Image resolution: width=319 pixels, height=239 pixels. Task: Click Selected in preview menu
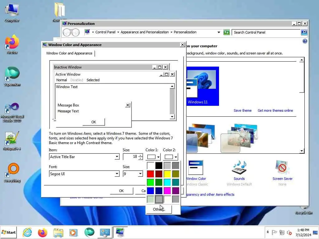[93, 80]
